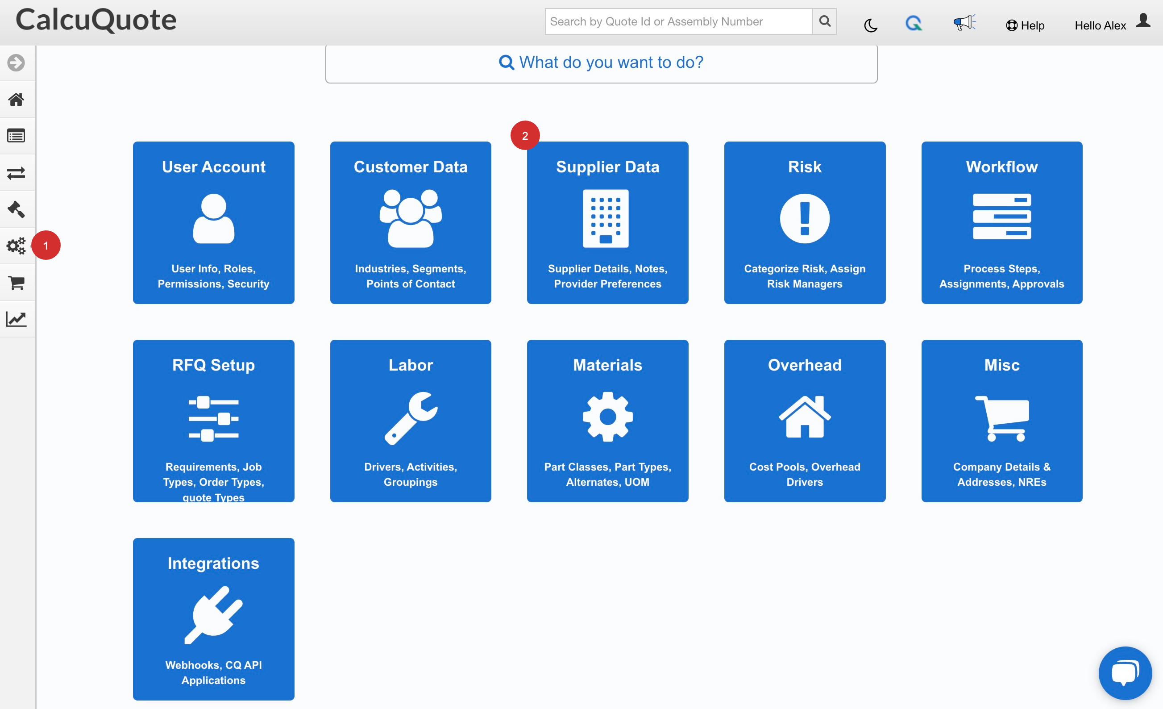Click the magnifier search button in header
This screenshot has width=1163, height=709.
pos(824,21)
